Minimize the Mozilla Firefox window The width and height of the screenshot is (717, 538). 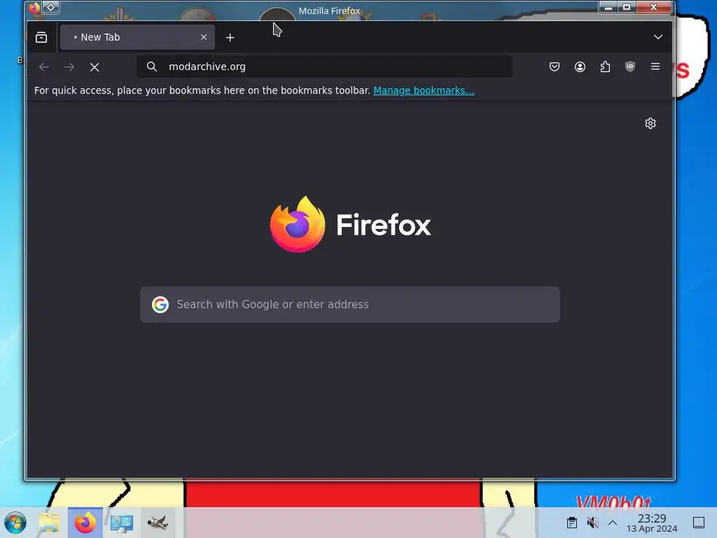click(x=608, y=7)
